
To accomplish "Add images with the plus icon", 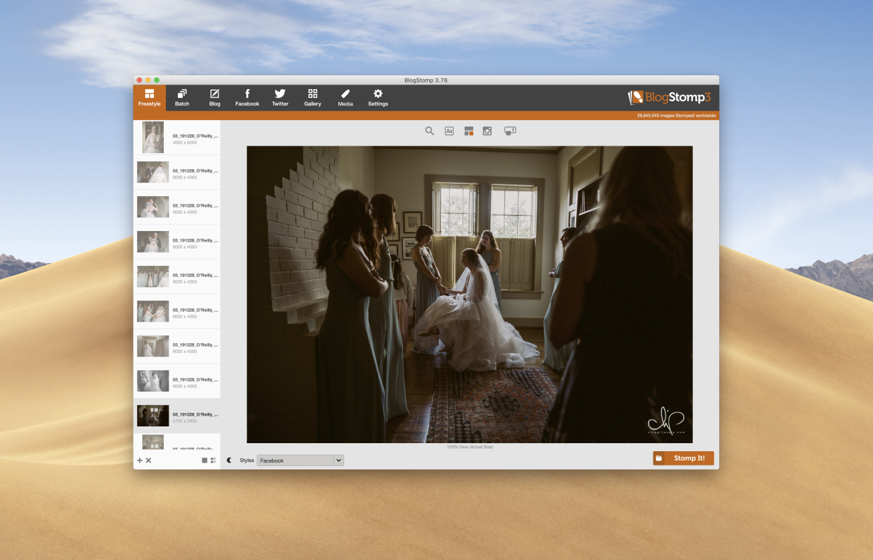I will (x=140, y=461).
